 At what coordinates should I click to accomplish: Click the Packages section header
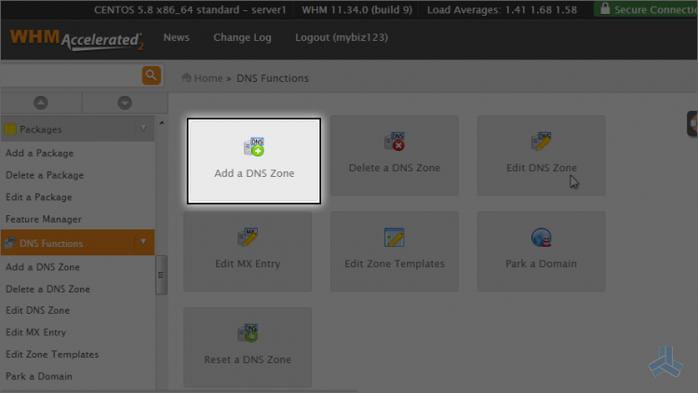(x=77, y=129)
